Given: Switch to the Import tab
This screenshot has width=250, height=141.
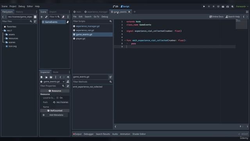Looking at the screenshot, I should click(x=53, y=12).
